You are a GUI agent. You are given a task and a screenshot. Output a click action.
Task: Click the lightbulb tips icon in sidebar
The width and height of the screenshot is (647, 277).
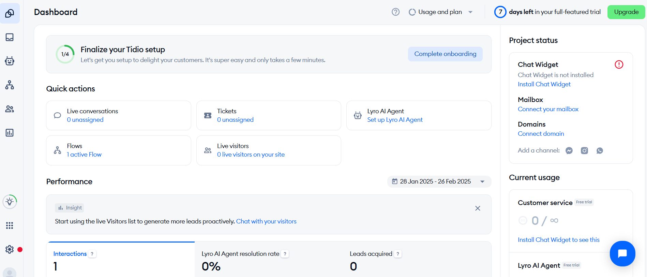10,202
